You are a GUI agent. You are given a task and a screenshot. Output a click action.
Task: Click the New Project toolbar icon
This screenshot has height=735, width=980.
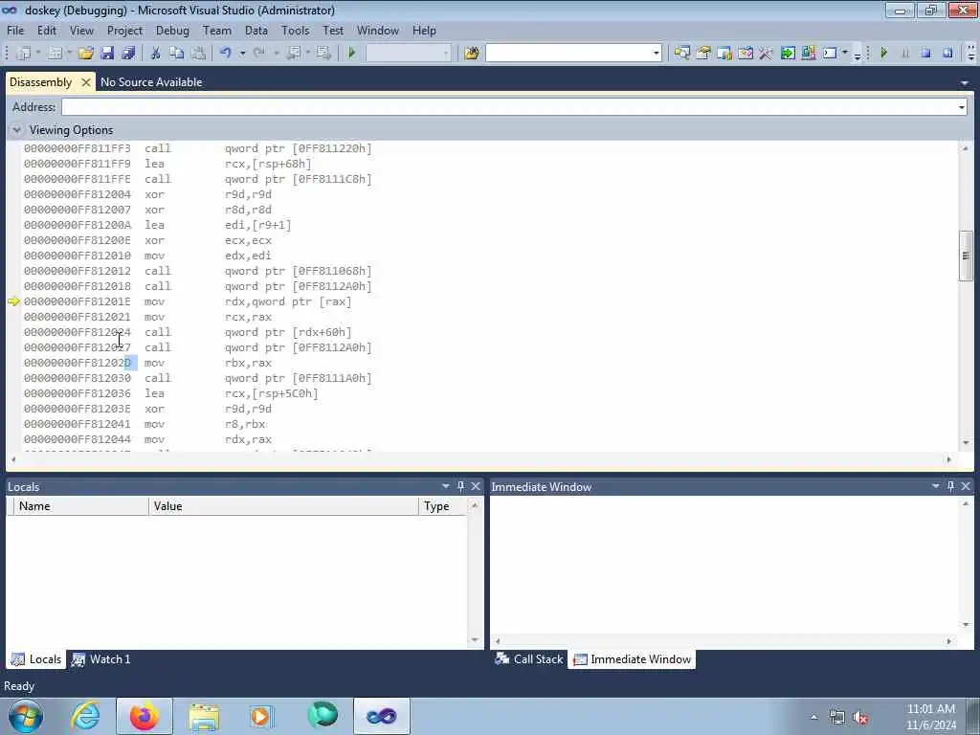click(x=24, y=54)
